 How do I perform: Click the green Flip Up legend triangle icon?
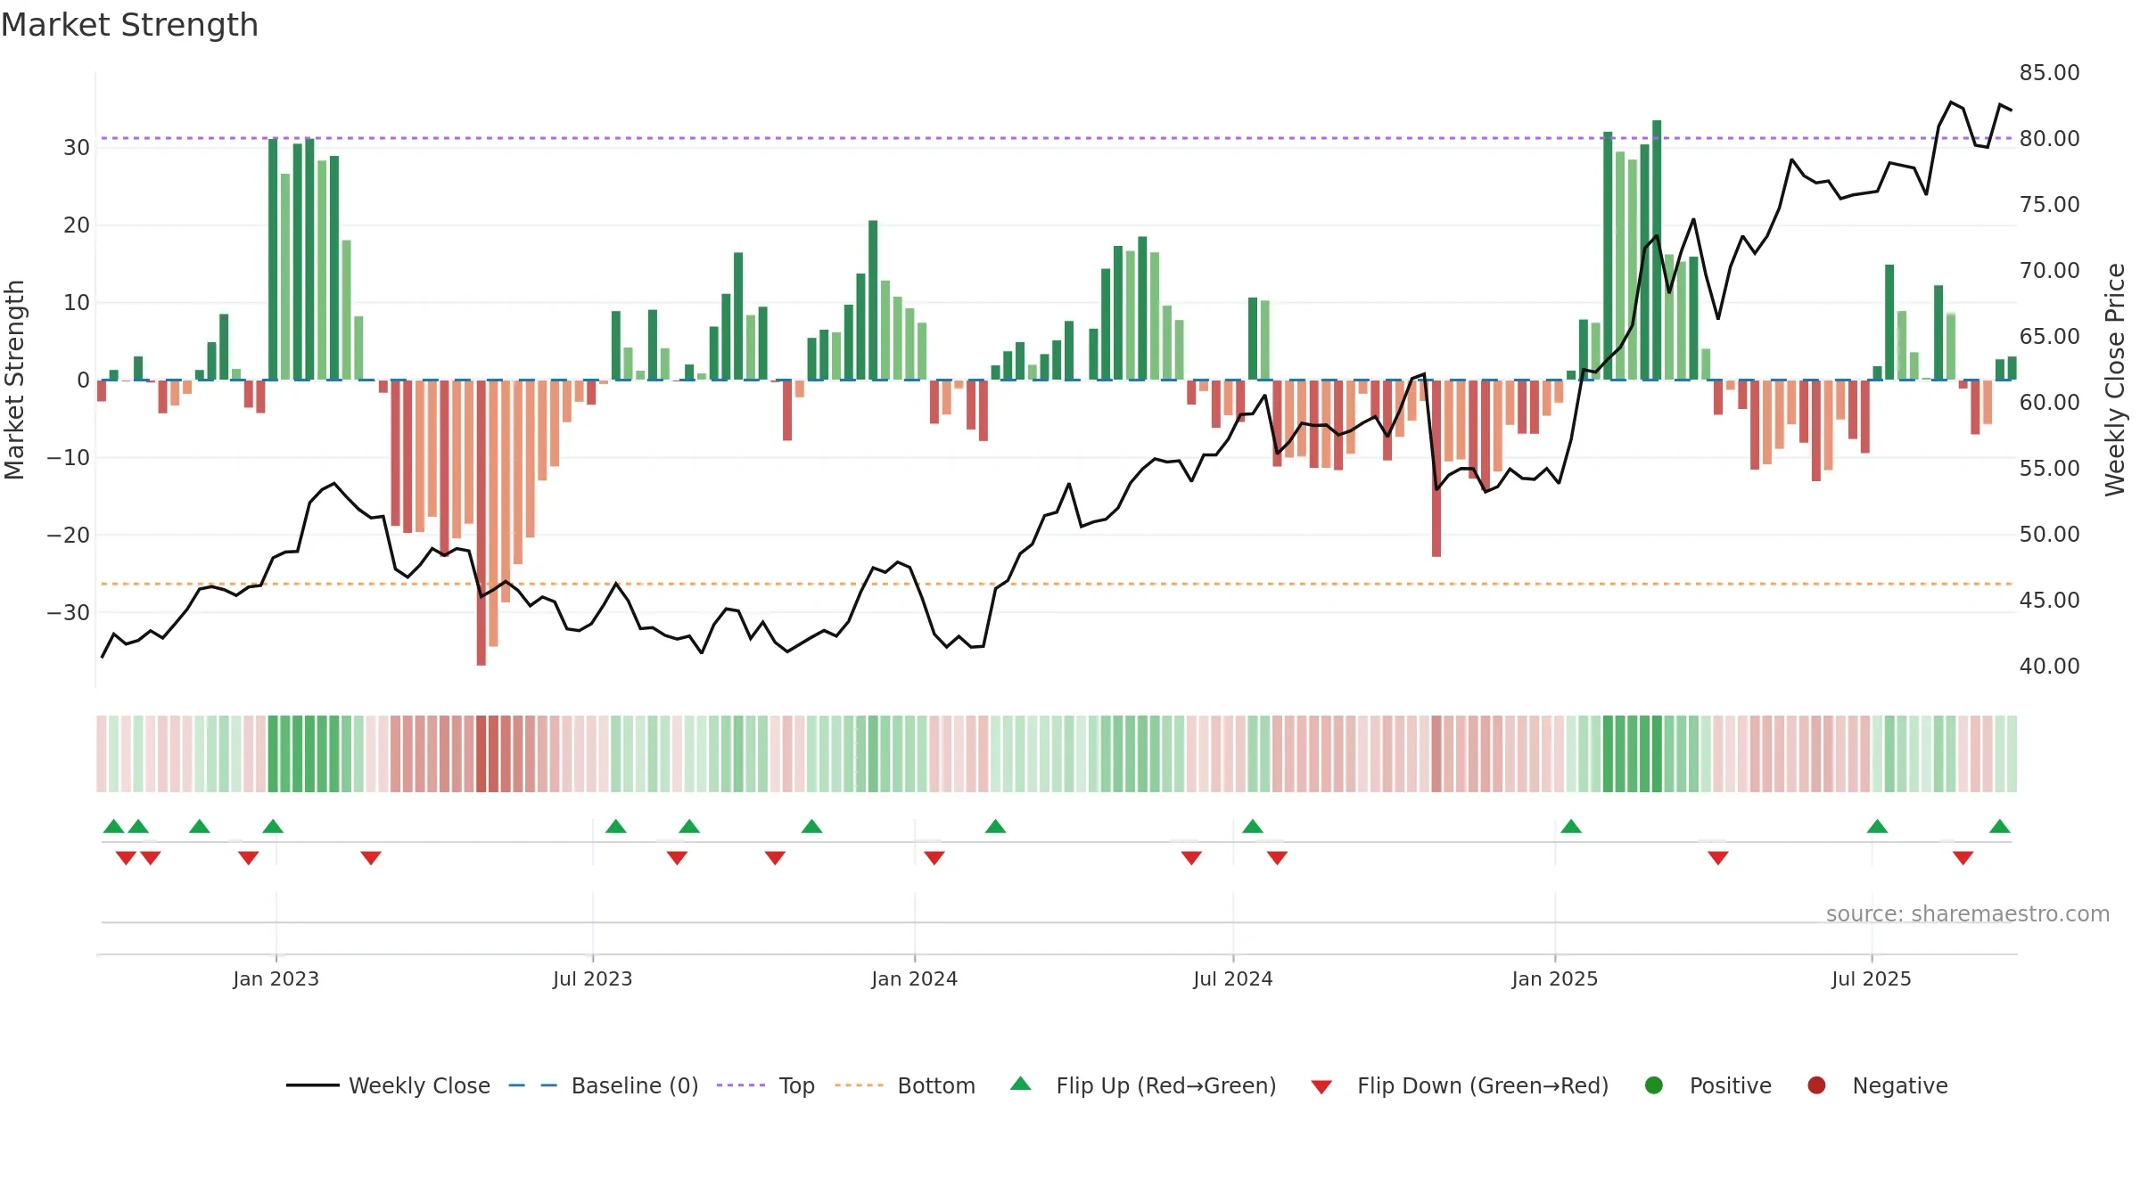click(x=1021, y=1084)
